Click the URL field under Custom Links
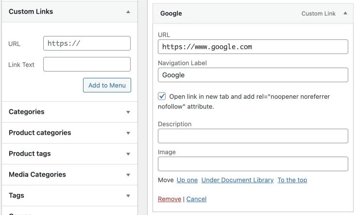The image size is (357, 215). click(87, 43)
